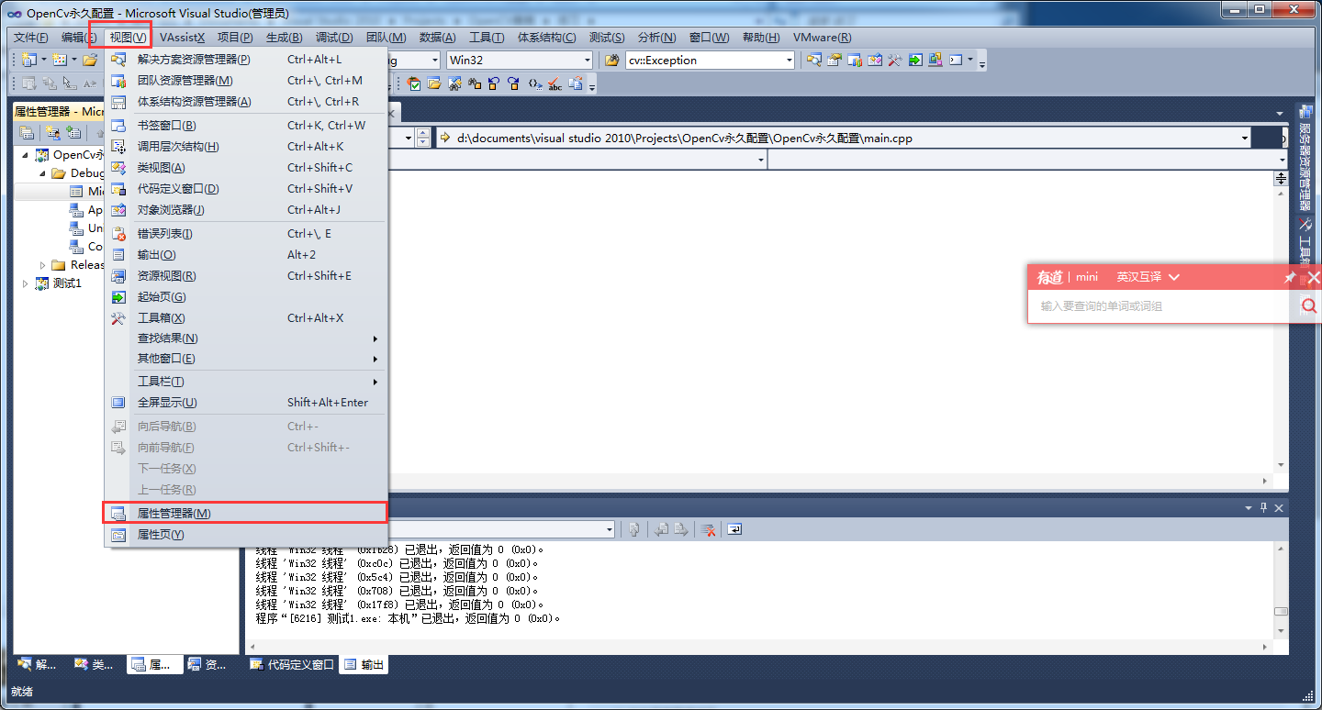The width and height of the screenshot is (1322, 710).
Task: Close the Output panel
Action: click(x=1279, y=507)
